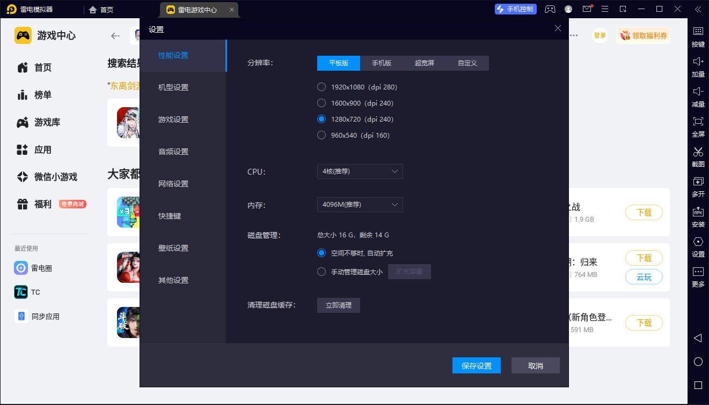Click the 登录 login button

(600, 35)
